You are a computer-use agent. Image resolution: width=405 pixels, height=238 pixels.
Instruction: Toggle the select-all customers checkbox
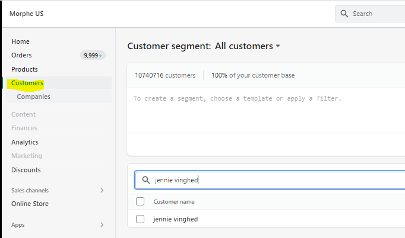[140, 201]
